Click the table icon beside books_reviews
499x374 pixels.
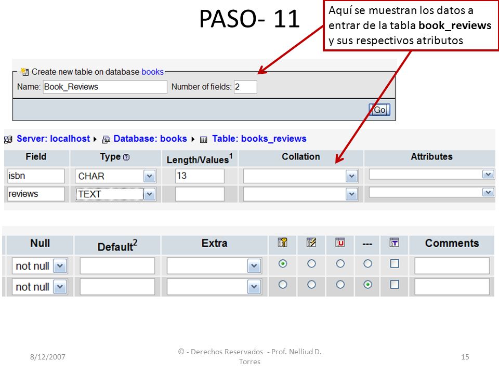[203, 139]
